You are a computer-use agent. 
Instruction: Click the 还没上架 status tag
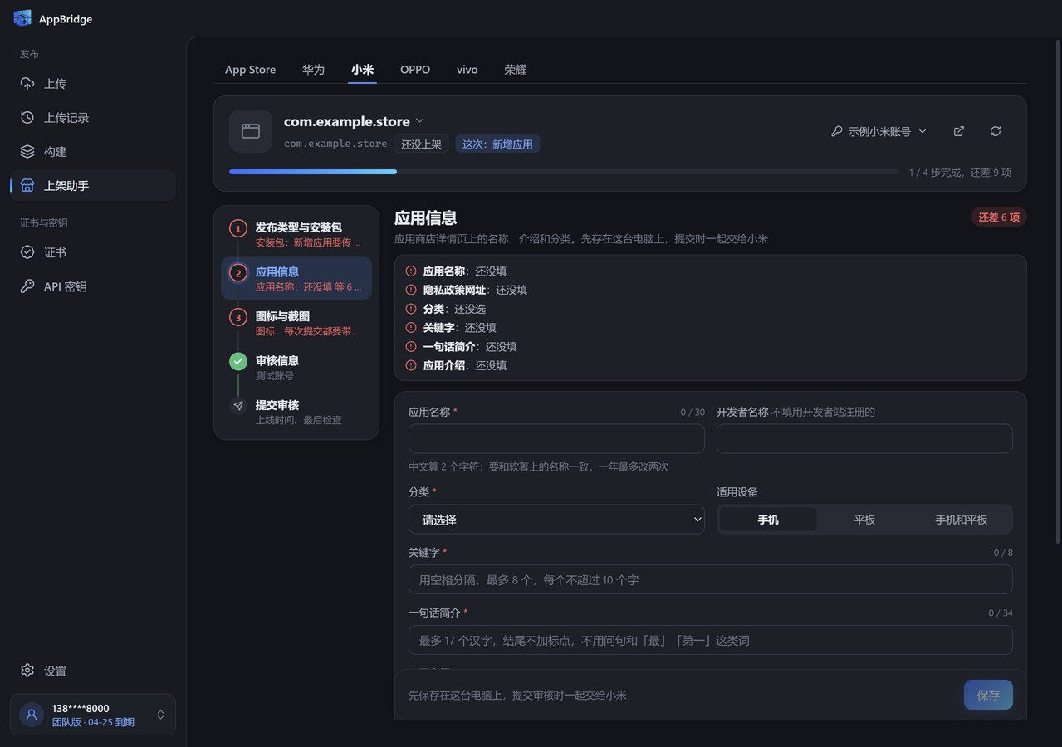(x=421, y=144)
